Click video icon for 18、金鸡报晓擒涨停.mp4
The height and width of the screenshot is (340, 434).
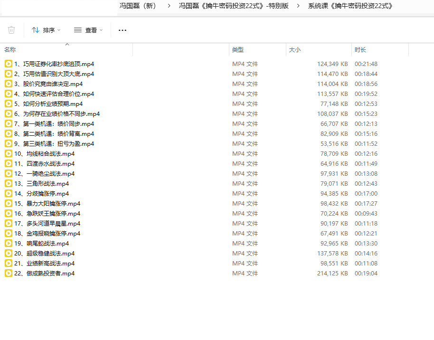[9, 234]
